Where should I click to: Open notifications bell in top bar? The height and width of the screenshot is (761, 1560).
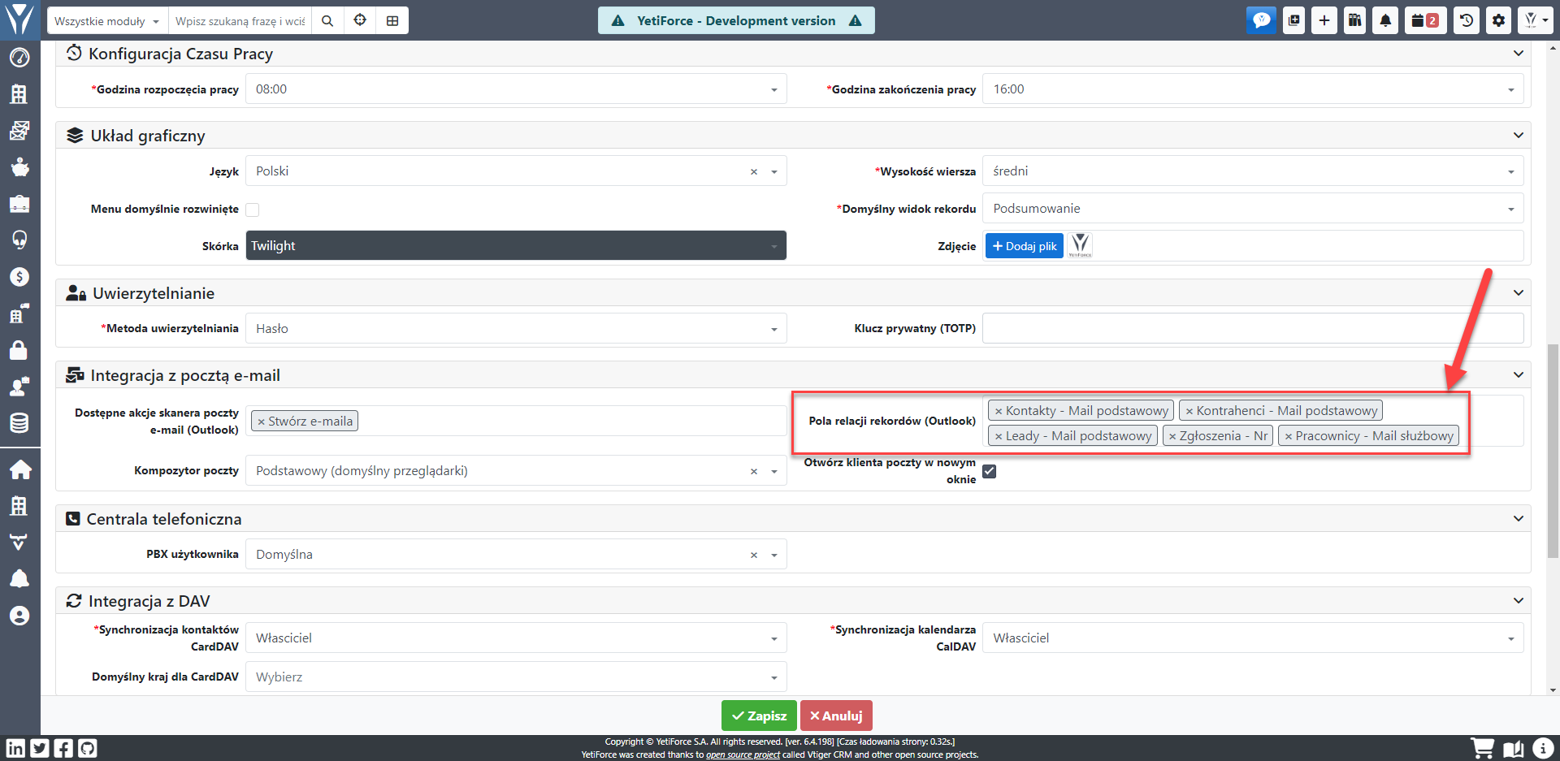pos(1385,20)
